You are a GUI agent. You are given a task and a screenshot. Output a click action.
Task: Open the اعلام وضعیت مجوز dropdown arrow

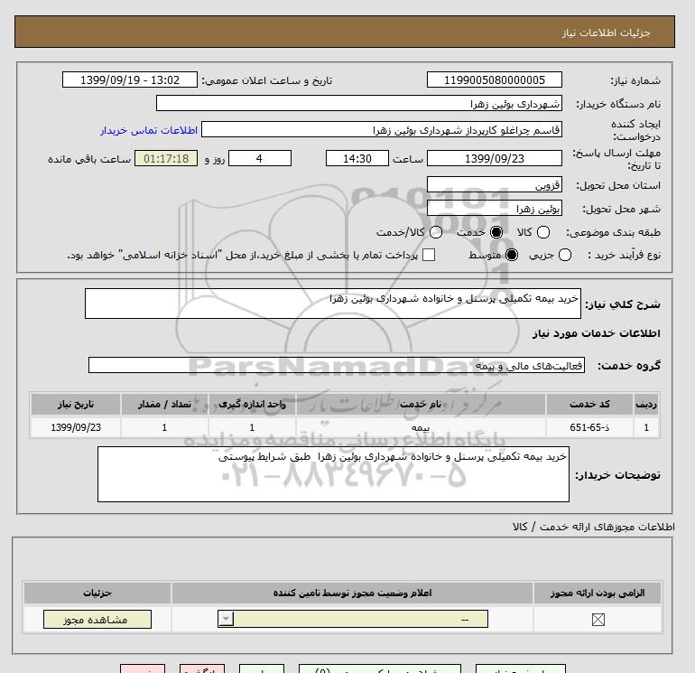coord(226,619)
